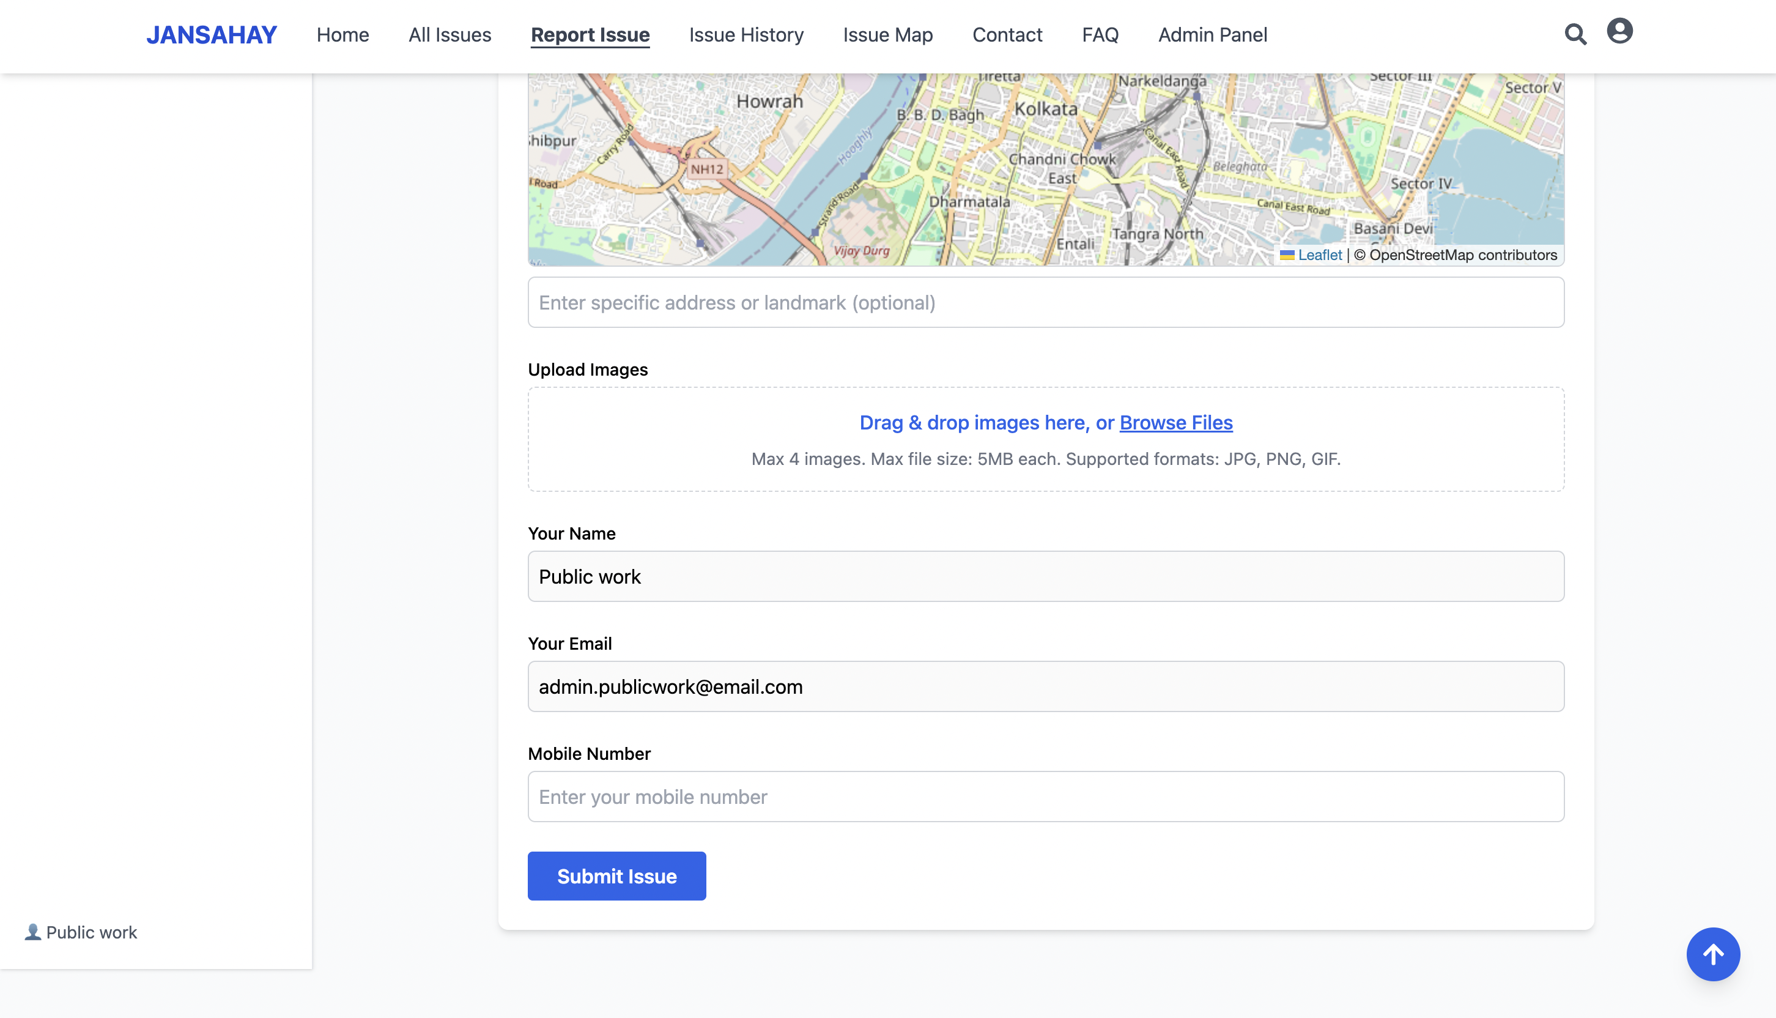The width and height of the screenshot is (1776, 1018).
Task: Click the Leaflet attribution link
Action: pos(1319,255)
